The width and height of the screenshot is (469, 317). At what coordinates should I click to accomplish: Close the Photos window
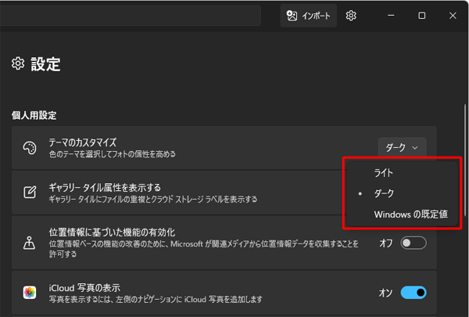pos(453,16)
